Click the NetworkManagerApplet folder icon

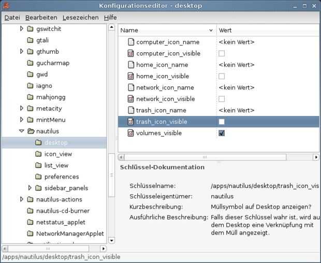31,233
